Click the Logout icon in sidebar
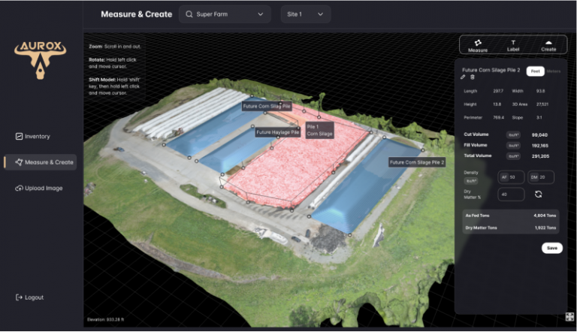 (19, 297)
